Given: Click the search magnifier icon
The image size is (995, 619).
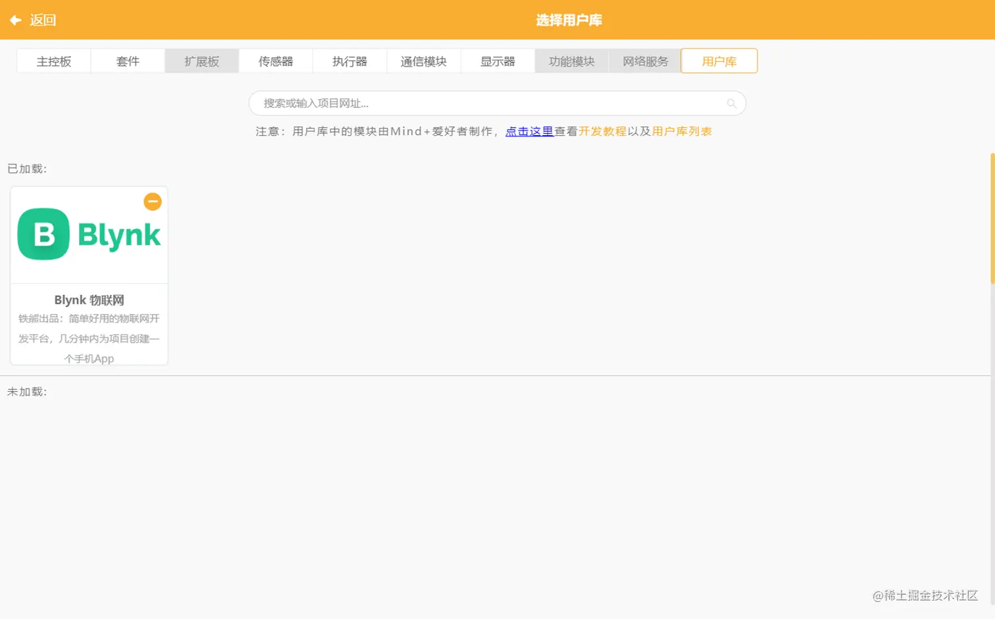Looking at the screenshot, I should (x=731, y=103).
